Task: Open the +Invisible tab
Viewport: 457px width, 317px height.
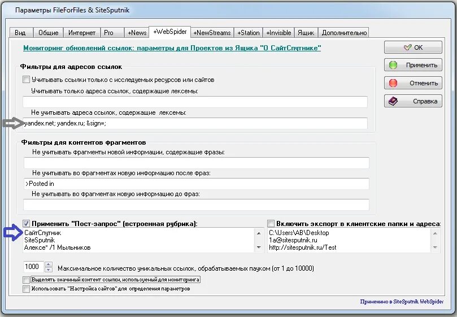Action: tap(278, 33)
